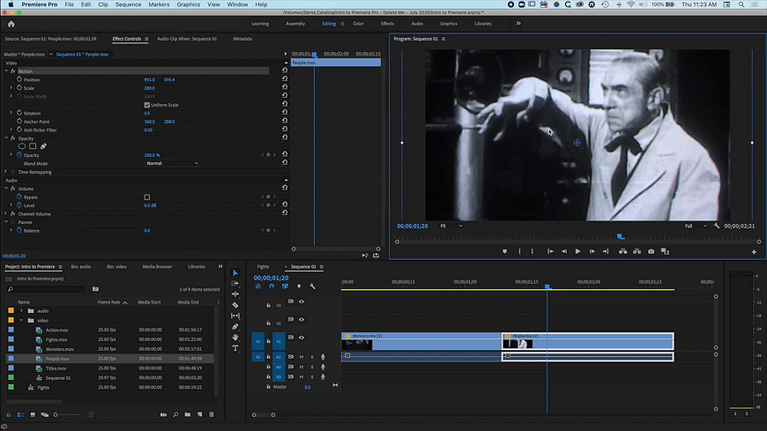
Task: Go to Premiere Home screen
Action: pos(11,24)
